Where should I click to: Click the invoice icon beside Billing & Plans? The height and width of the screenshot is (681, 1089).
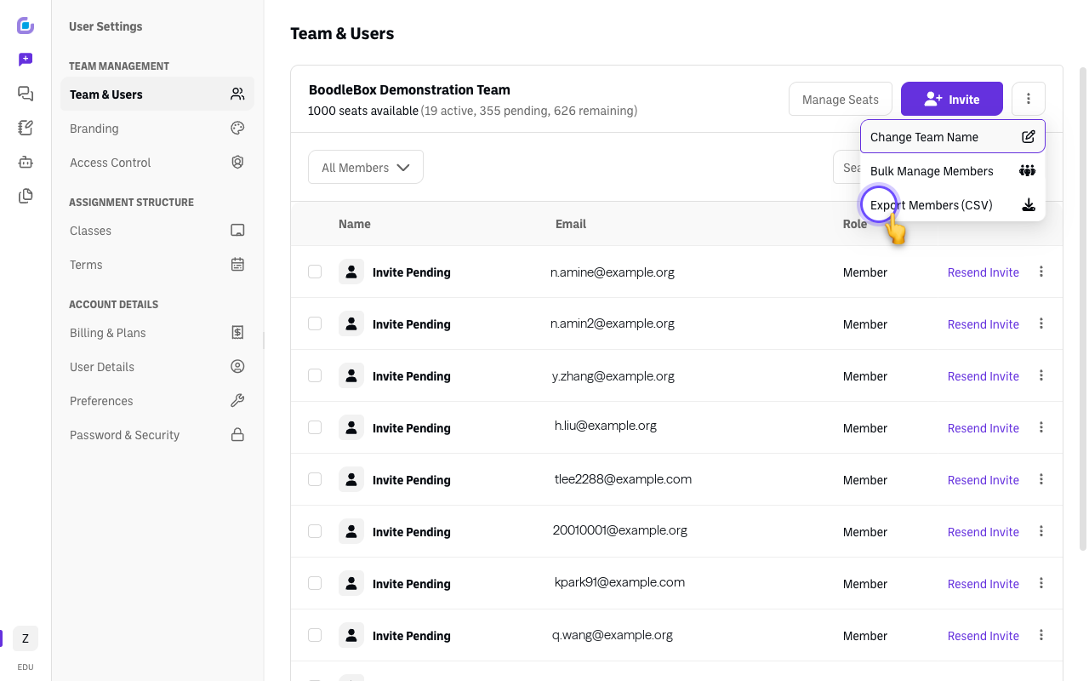coord(237,333)
